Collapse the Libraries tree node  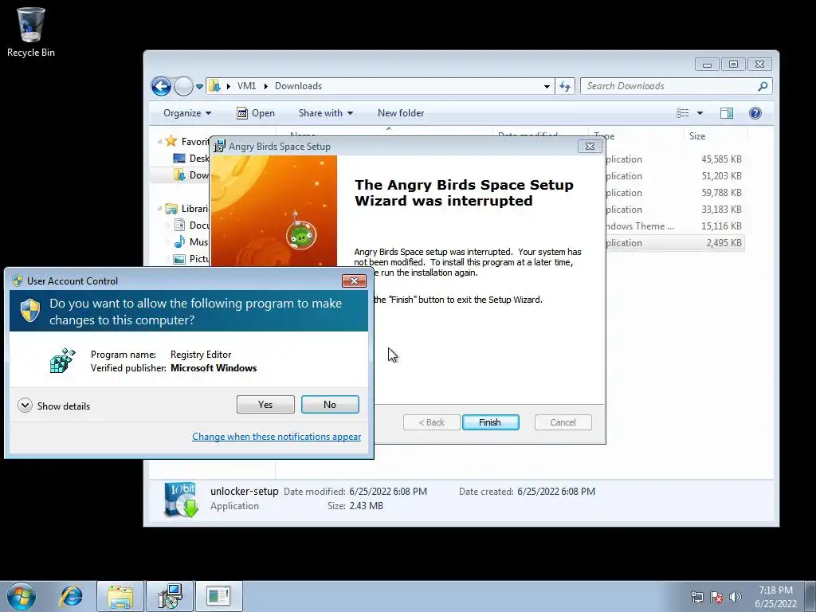tap(159, 208)
